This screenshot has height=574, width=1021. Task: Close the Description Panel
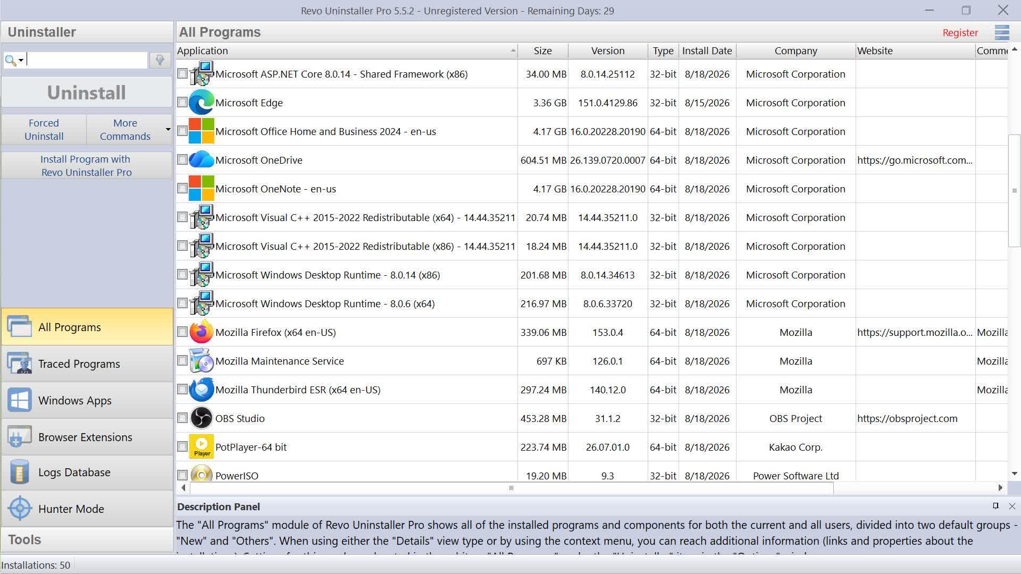(1012, 506)
